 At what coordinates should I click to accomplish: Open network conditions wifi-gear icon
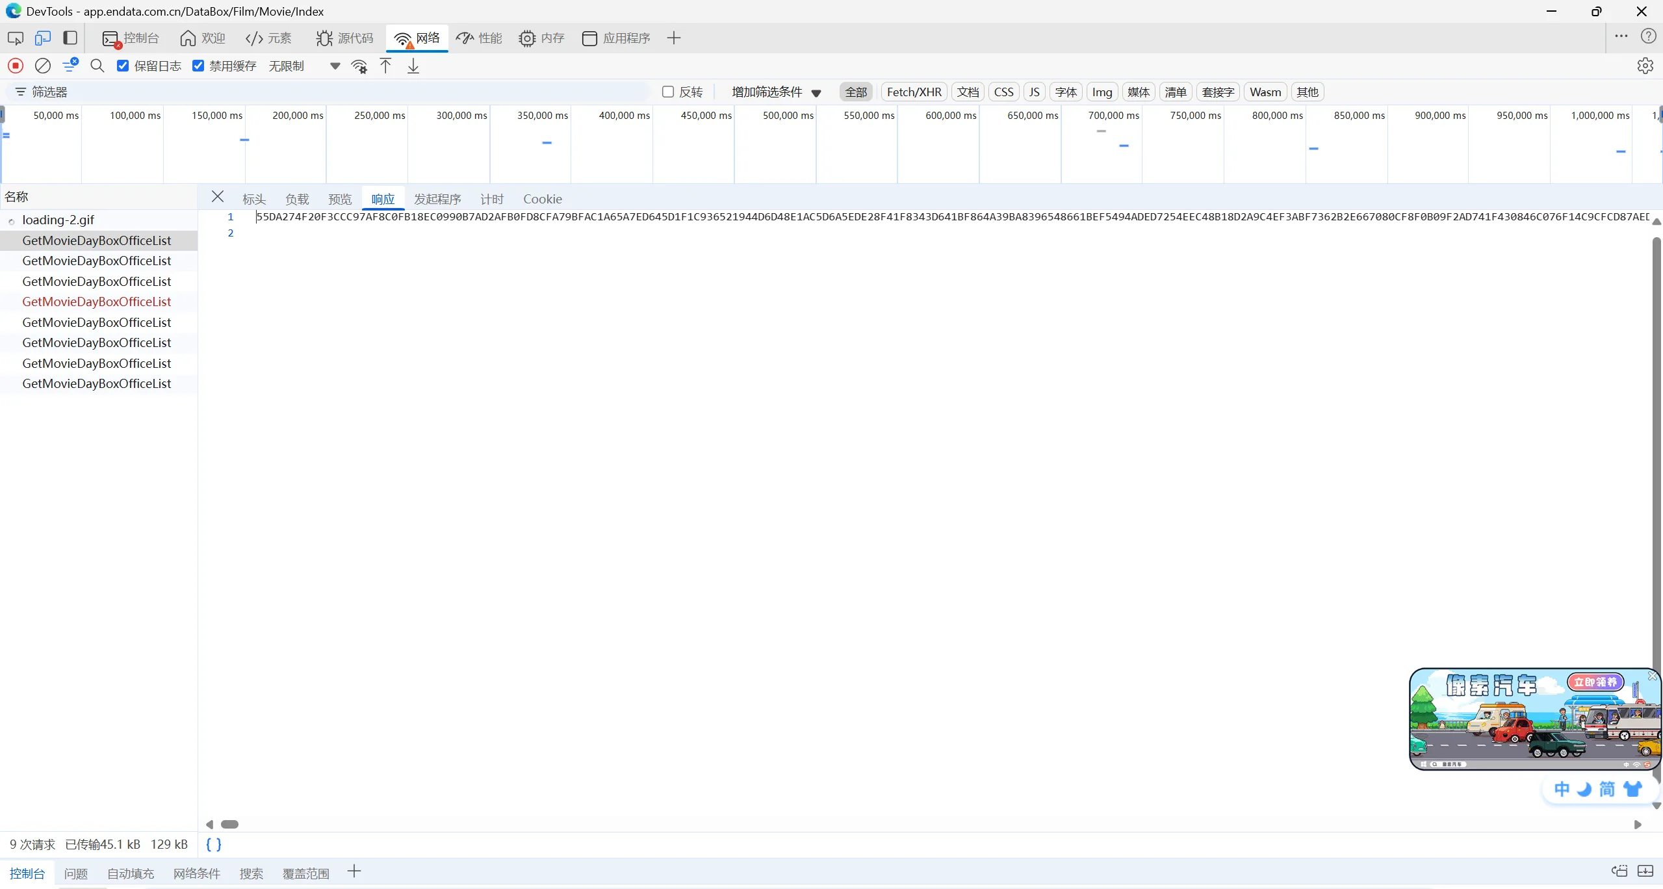coord(359,66)
